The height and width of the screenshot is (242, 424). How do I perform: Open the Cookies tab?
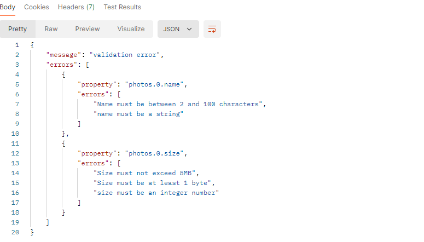pos(37,7)
